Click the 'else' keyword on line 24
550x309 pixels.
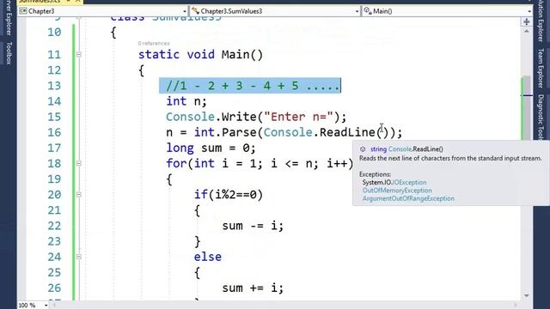pos(208,257)
